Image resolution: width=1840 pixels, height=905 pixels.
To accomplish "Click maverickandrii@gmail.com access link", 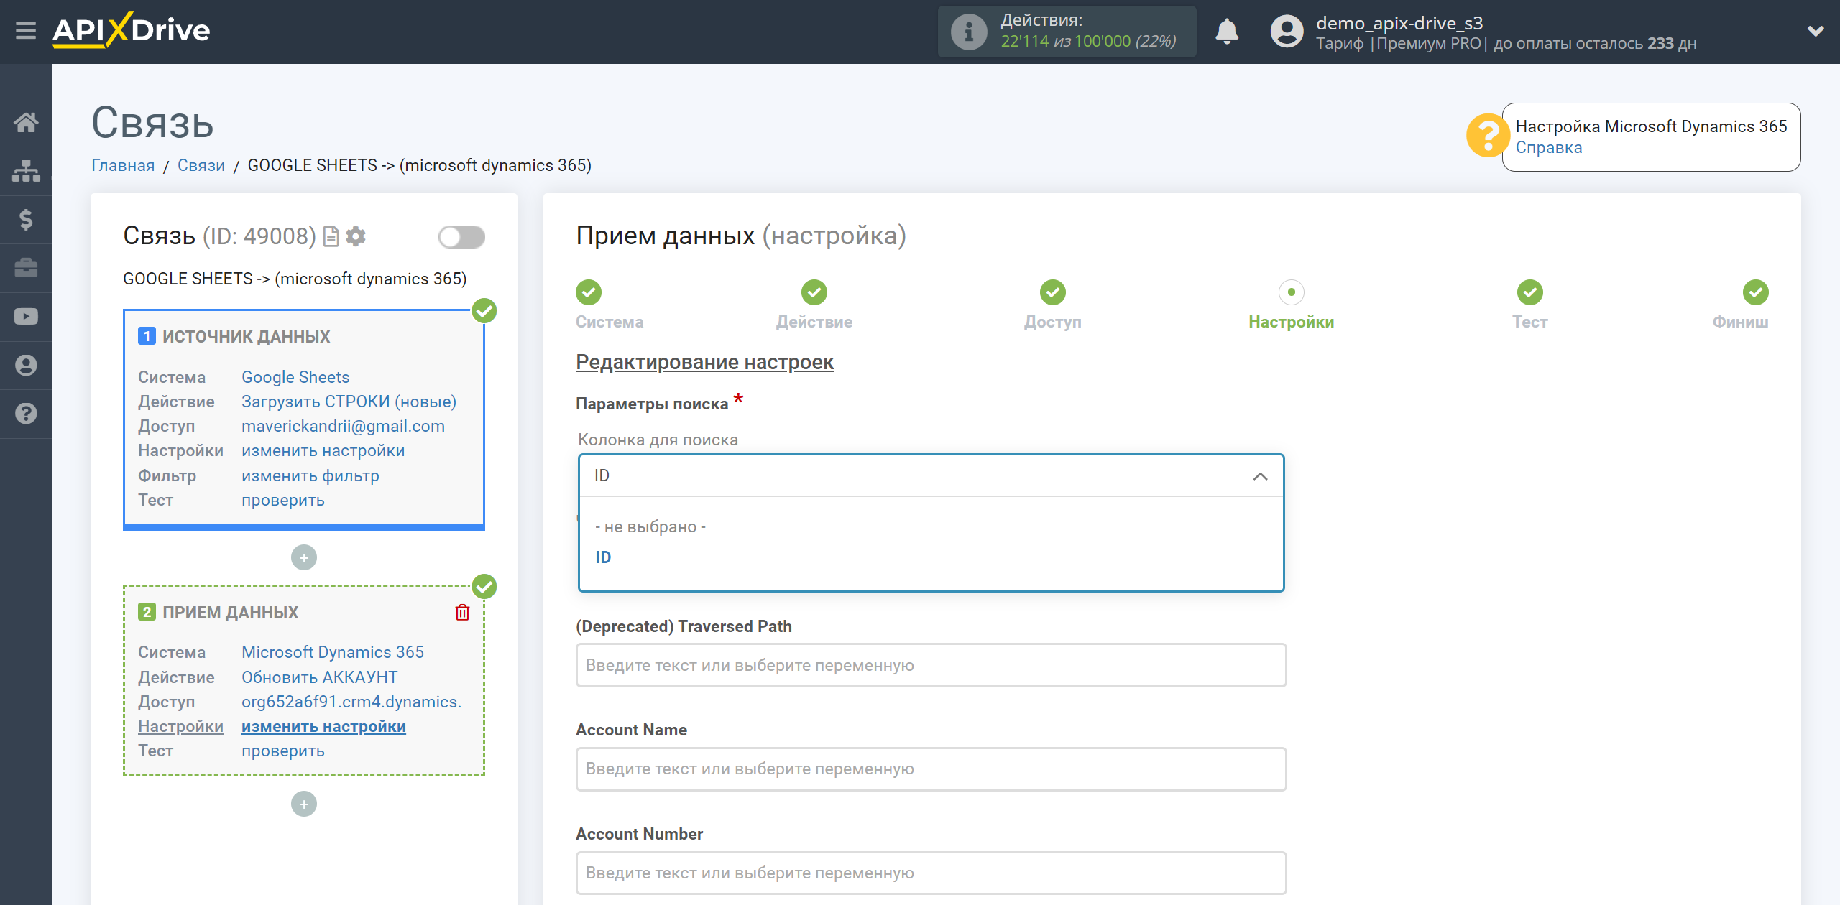I will (x=343, y=426).
